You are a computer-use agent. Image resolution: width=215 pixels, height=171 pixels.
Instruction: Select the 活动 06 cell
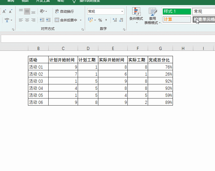[38, 102]
